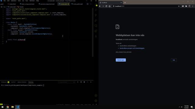Open Chrome from the taskbar
Screen dimensions: 195x109
point(8,107)
